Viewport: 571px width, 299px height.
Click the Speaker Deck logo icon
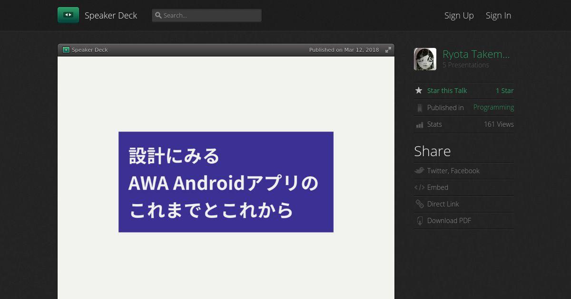click(x=68, y=15)
